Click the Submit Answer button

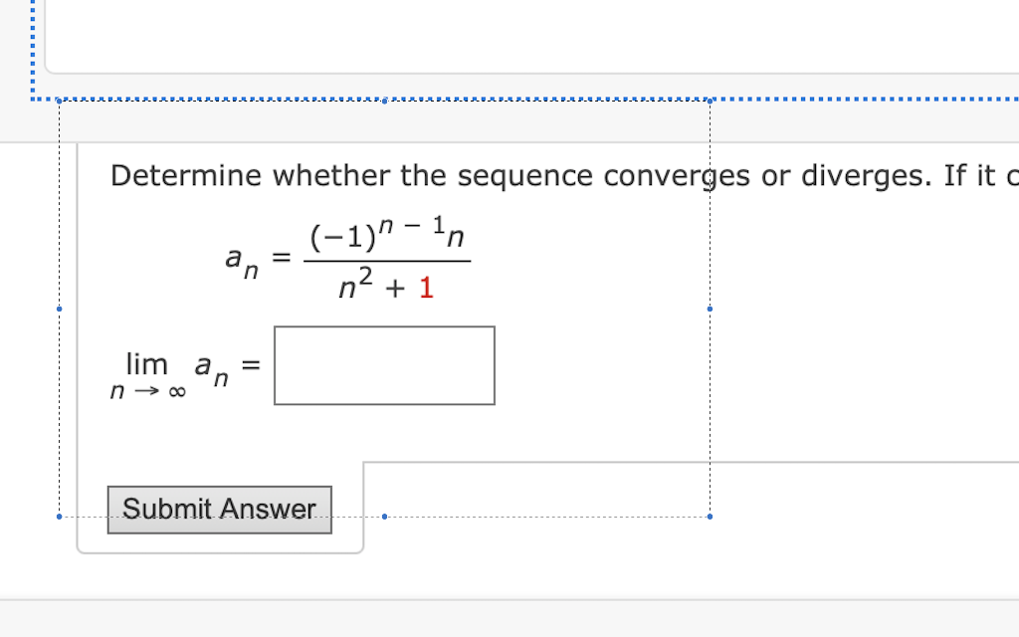pyautogui.click(x=218, y=509)
